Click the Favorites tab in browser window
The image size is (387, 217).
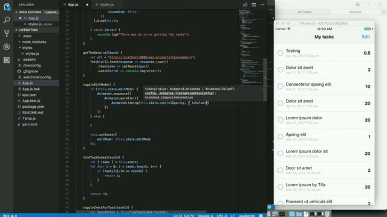pos(356,12)
